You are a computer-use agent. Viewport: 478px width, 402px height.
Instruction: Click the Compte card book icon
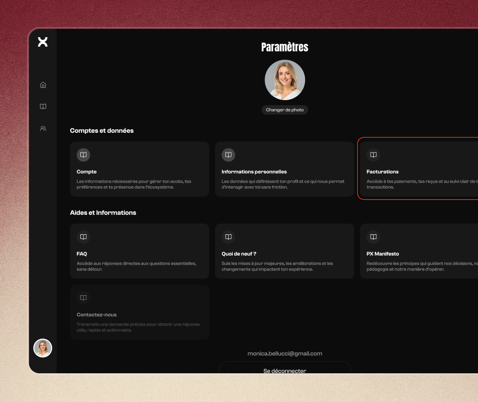83,155
